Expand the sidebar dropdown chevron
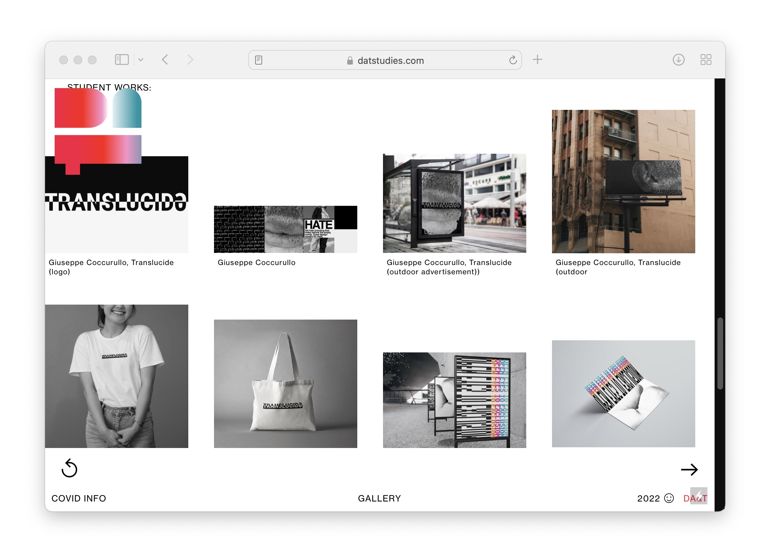Screen dimensions: 776x555 141,60
